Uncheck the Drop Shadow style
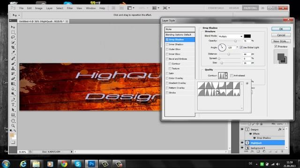Image resolution: width=300 pixels, height=168 pixels. click(x=167, y=40)
